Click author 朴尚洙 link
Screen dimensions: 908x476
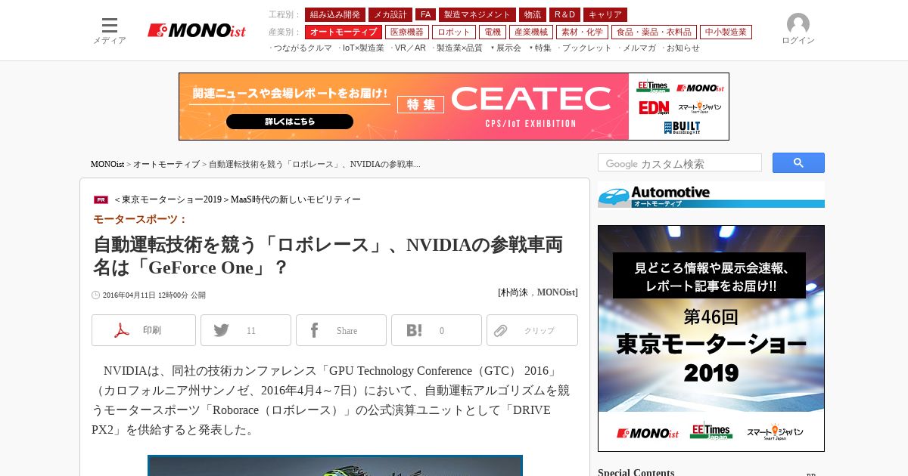click(x=515, y=292)
